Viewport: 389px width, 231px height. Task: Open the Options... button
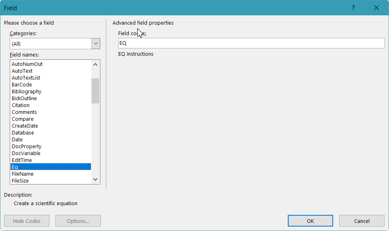(x=78, y=221)
